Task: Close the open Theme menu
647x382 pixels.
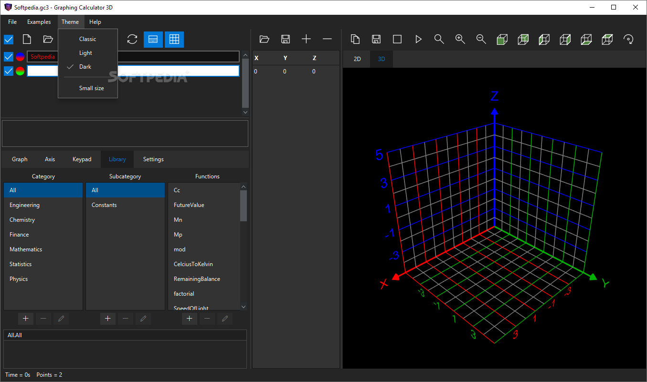Action: pyautogui.click(x=70, y=22)
